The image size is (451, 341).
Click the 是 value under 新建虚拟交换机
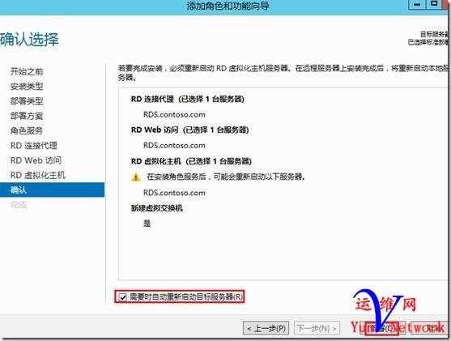pyautogui.click(x=147, y=224)
